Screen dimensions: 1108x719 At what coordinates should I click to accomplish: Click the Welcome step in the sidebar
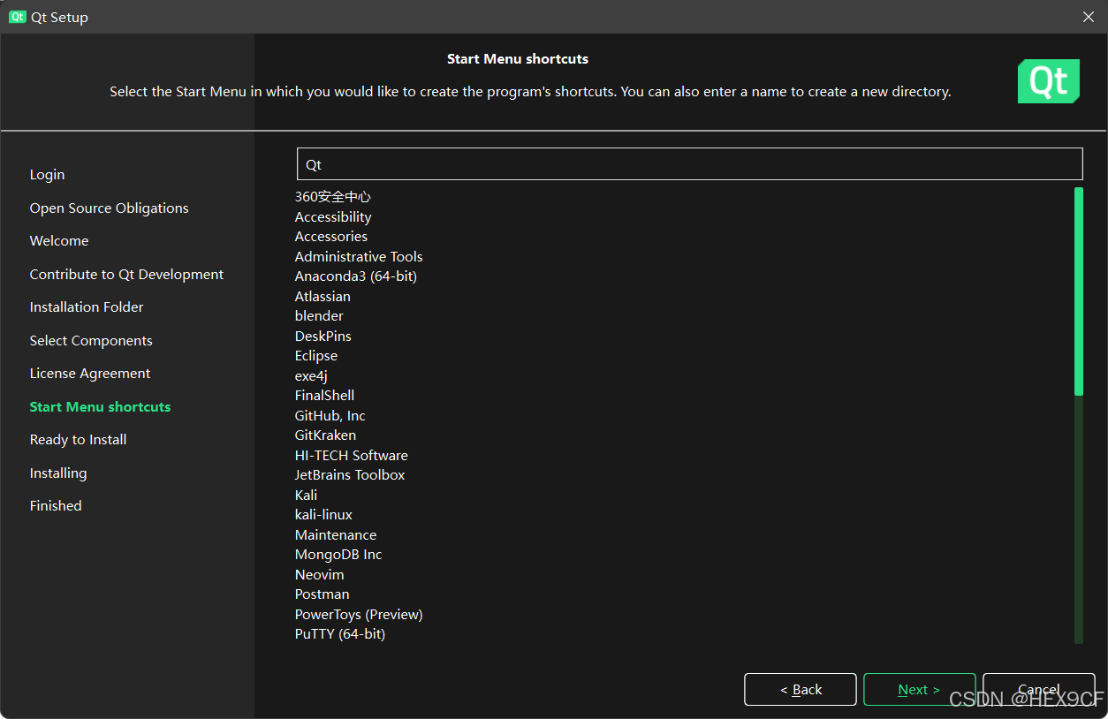pos(59,241)
